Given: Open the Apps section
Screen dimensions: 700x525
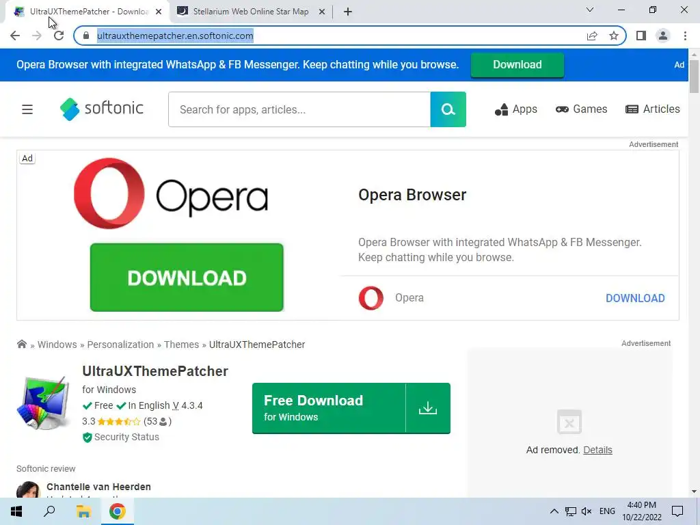Looking at the screenshot, I should tap(515, 109).
